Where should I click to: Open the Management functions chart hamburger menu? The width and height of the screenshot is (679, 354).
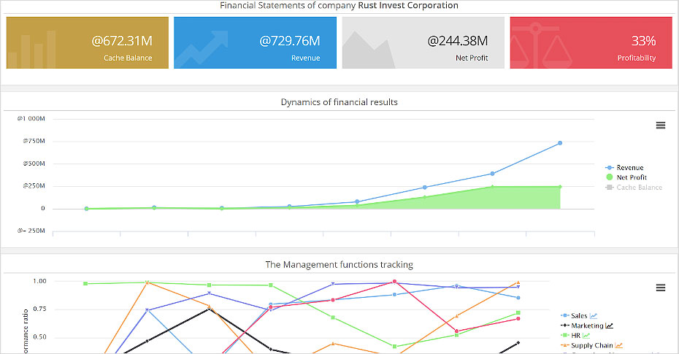pos(660,288)
